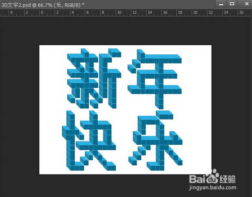252x197 pixels.
Task: Click the 3D character 年 on canvas
Action: point(155,79)
